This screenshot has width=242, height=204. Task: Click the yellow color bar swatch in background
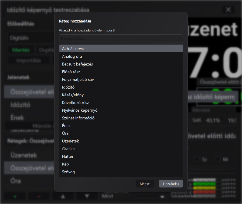point(205,188)
